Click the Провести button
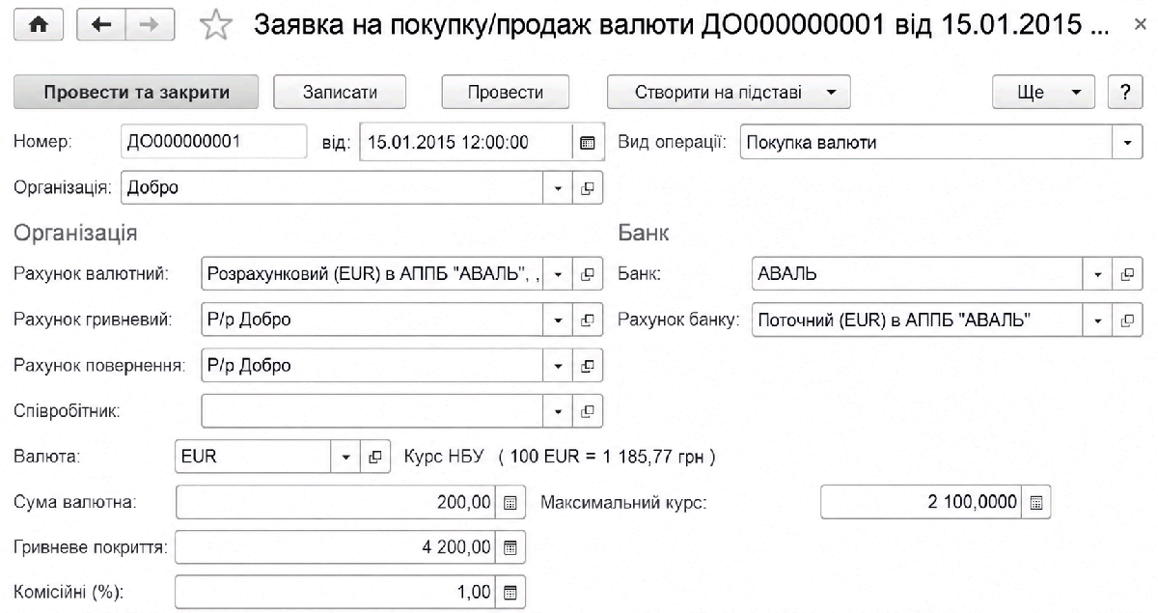The width and height of the screenshot is (1158, 613). click(x=506, y=93)
